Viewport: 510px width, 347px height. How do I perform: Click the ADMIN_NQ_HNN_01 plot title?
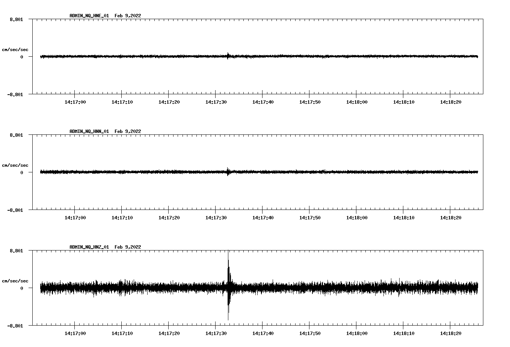(105, 131)
